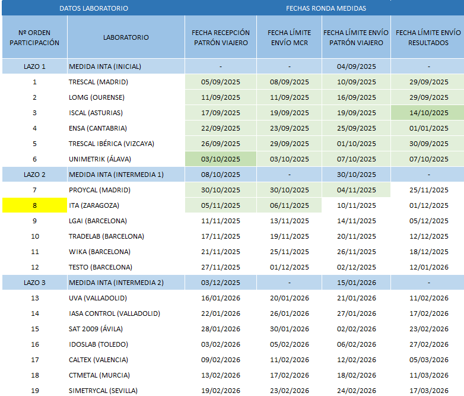Select the 05/09/2025 reception date for TRESCAL (MADRID)
464x396 pixels.
(221, 82)
